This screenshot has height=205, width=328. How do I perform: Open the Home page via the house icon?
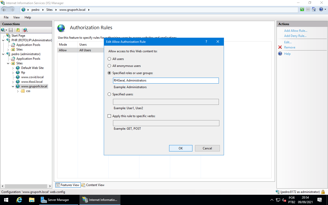pyautogui.click(x=314, y=9)
